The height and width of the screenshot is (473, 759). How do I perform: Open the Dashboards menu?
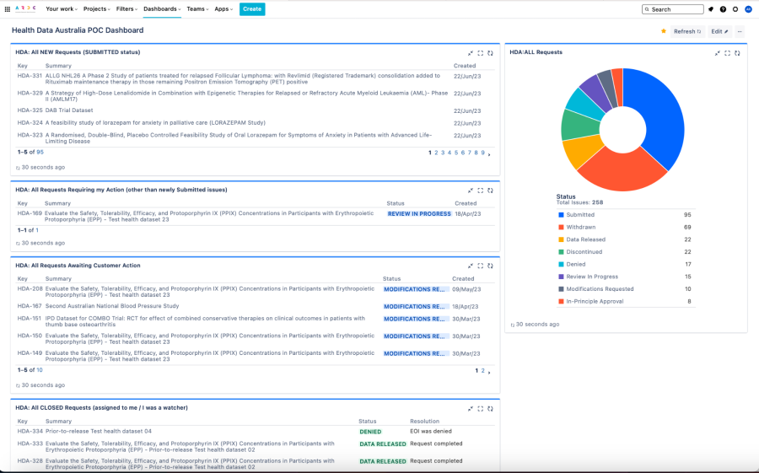pos(162,9)
